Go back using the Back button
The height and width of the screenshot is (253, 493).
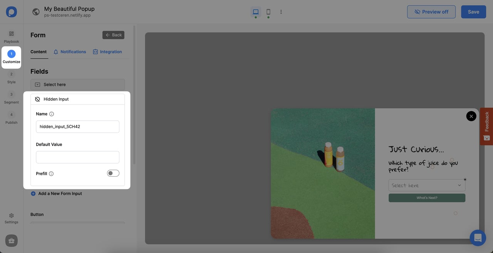[x=113, y=35]
